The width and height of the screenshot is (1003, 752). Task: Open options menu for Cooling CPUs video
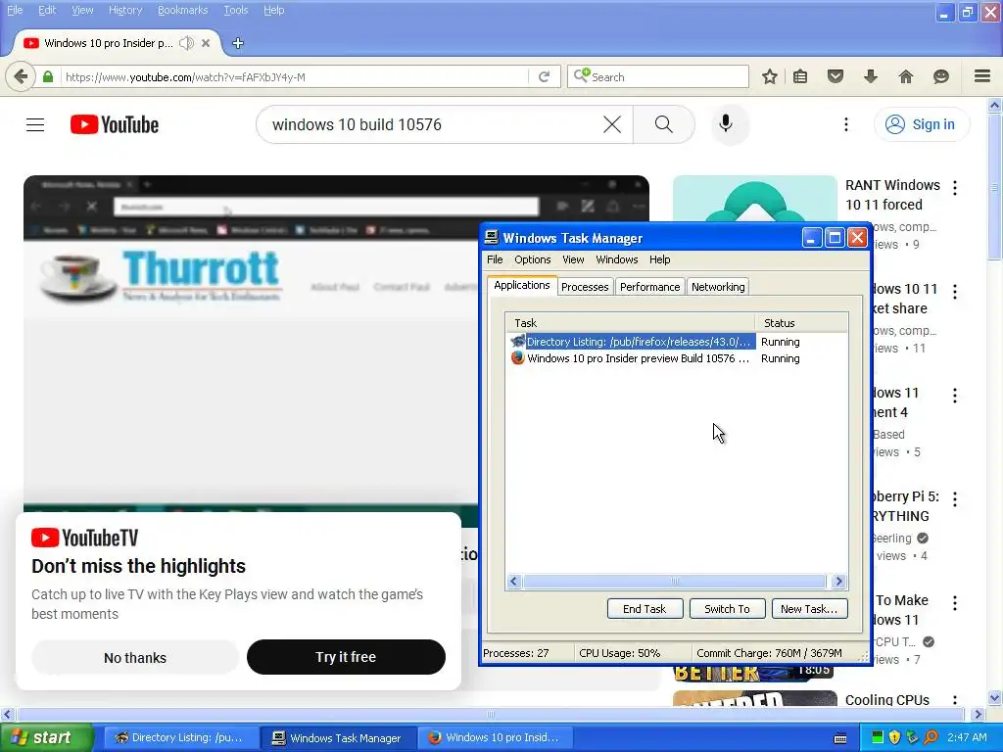point(955,700)
